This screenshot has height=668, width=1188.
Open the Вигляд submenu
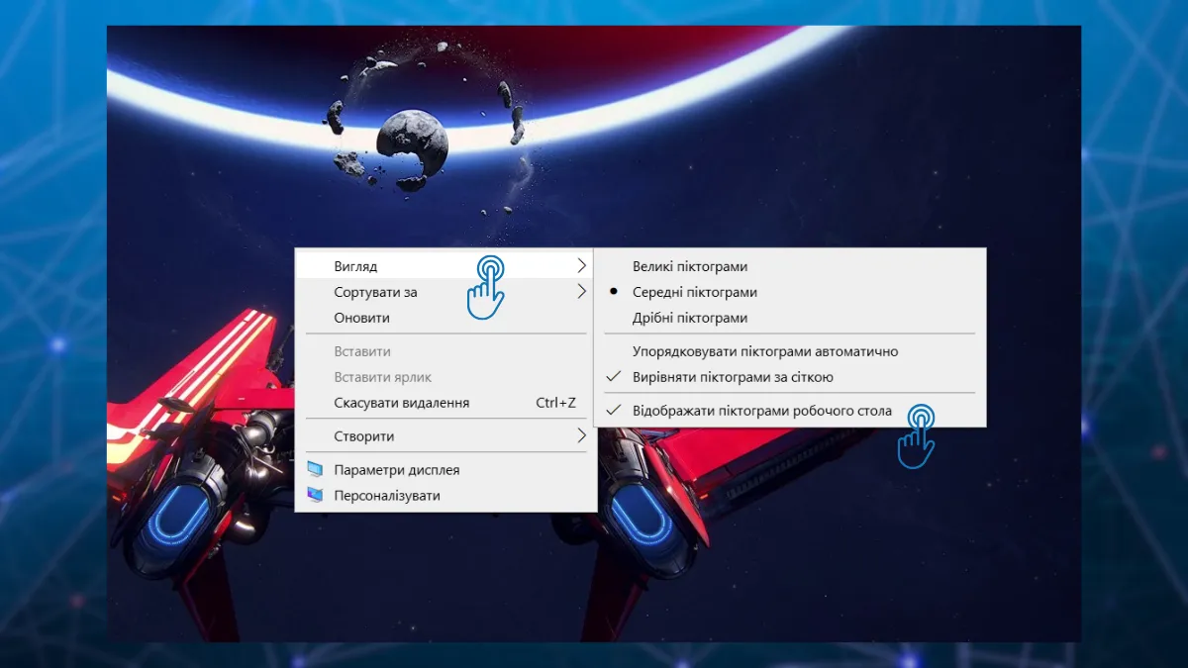coord(445,266)
